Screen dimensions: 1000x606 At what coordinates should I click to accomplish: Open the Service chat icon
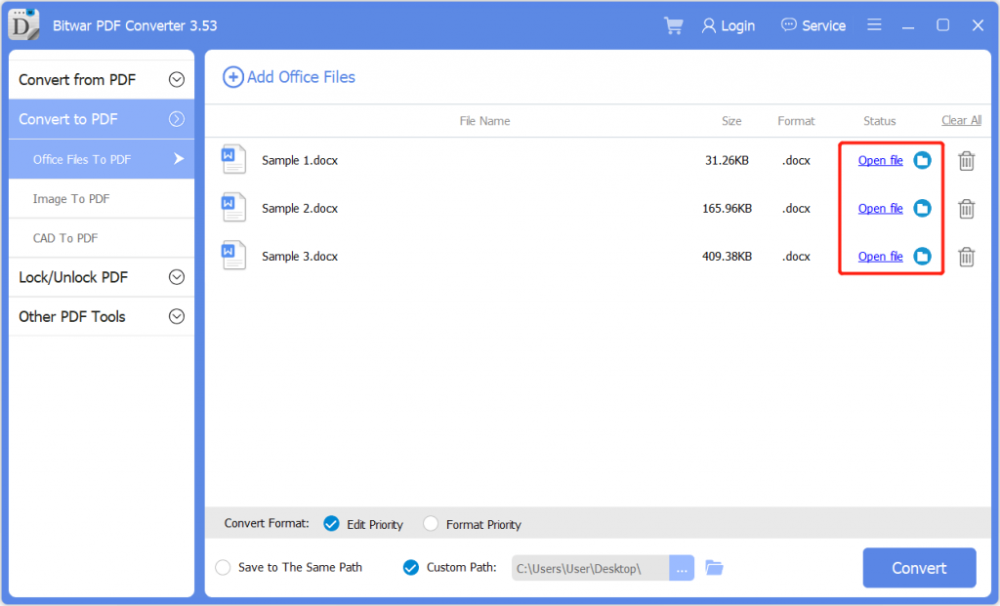point(787,25)
